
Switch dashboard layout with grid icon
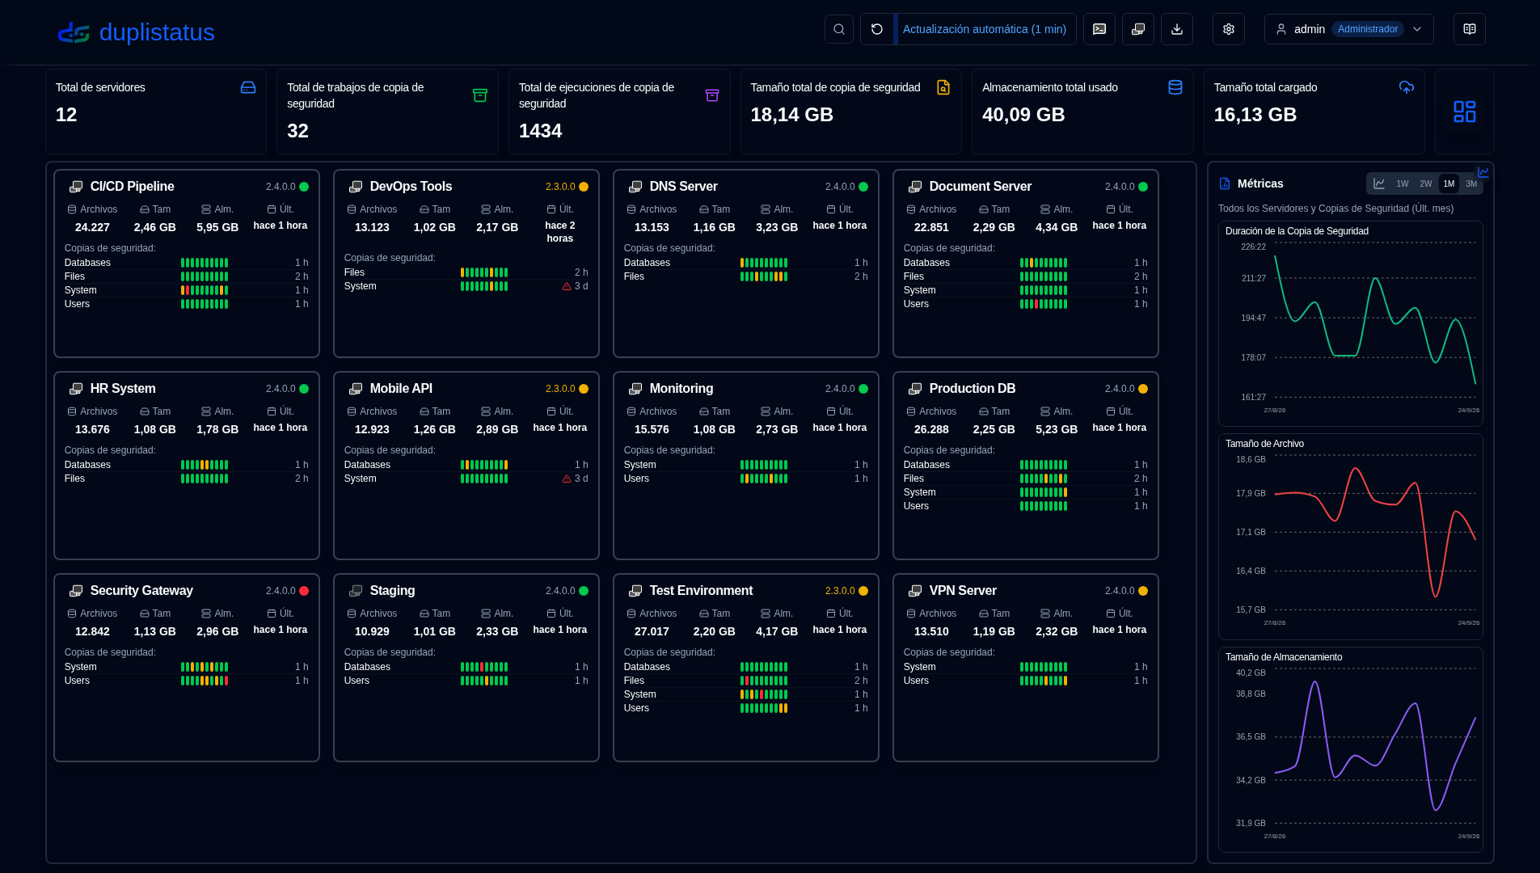[x=1465, y=112]
